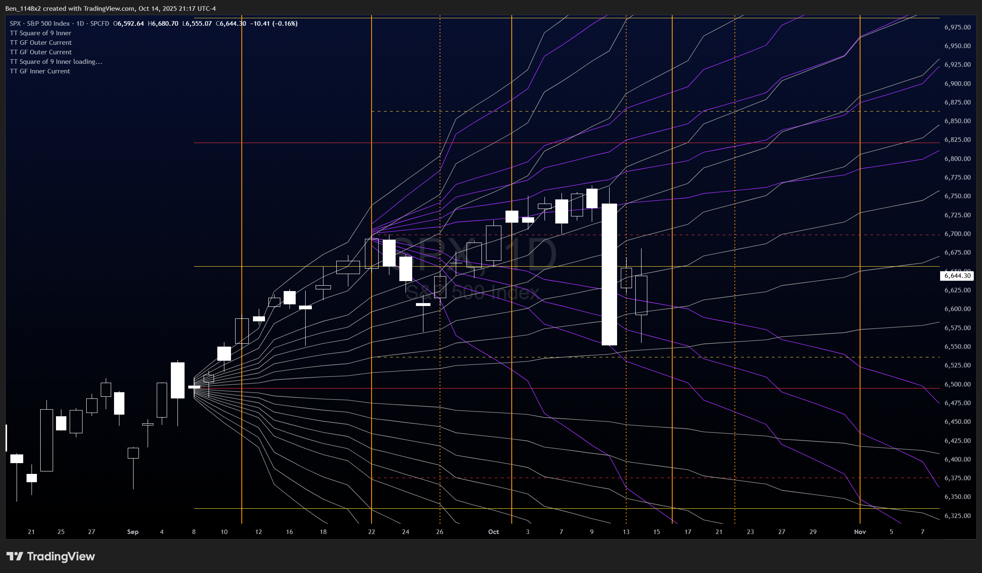Viewport: 982px width, 573px height.
Task: Click the SPCFD exchange label
Action: (100, 24)
